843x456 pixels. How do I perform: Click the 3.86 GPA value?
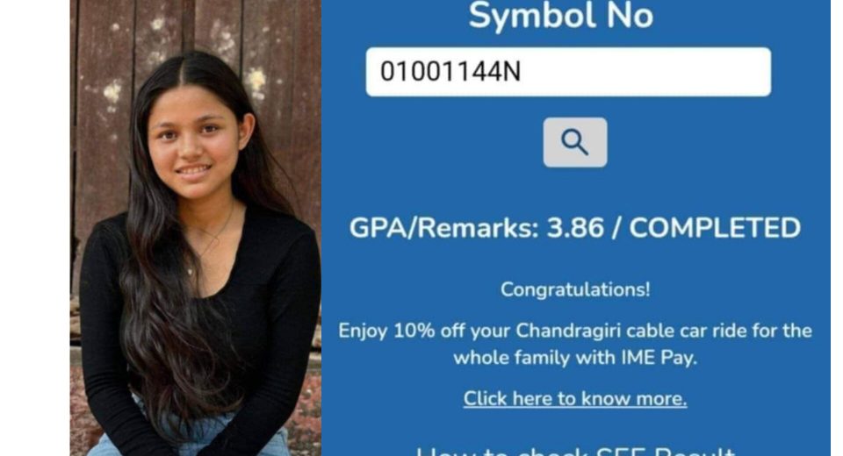click(575, 228)
